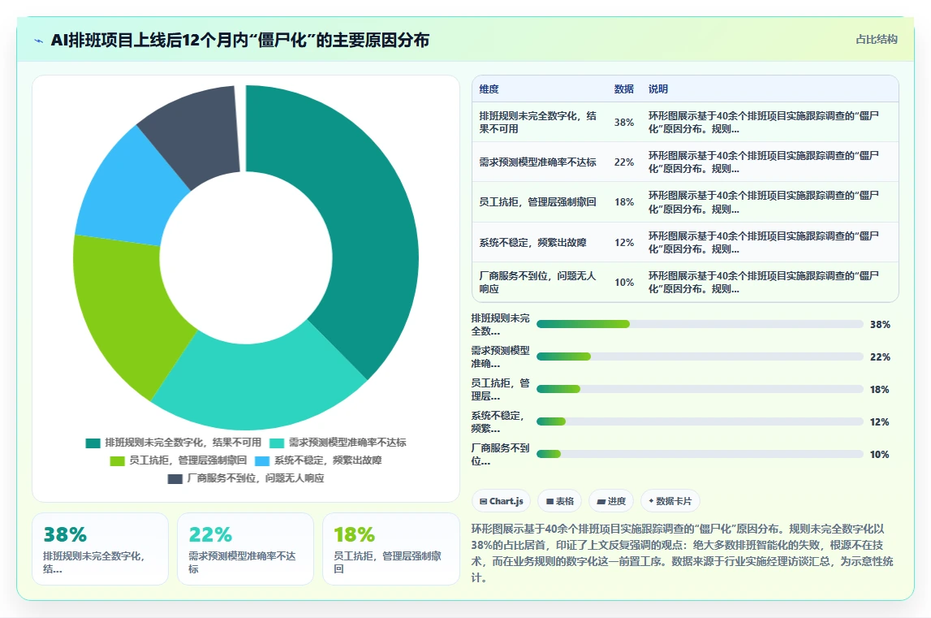Click the 12% value in the table
This screenshot has height=618, width=931.
point(624,243)
